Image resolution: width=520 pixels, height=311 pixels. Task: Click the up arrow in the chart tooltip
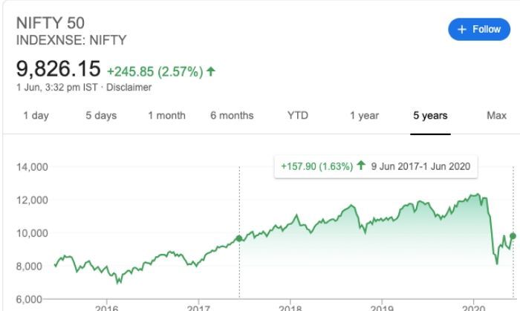(361, 166)
